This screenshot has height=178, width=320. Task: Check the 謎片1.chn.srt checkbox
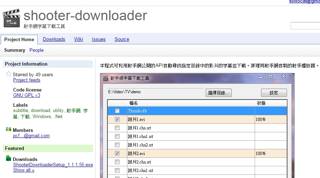pyautogui.click(x=117, y=128)
